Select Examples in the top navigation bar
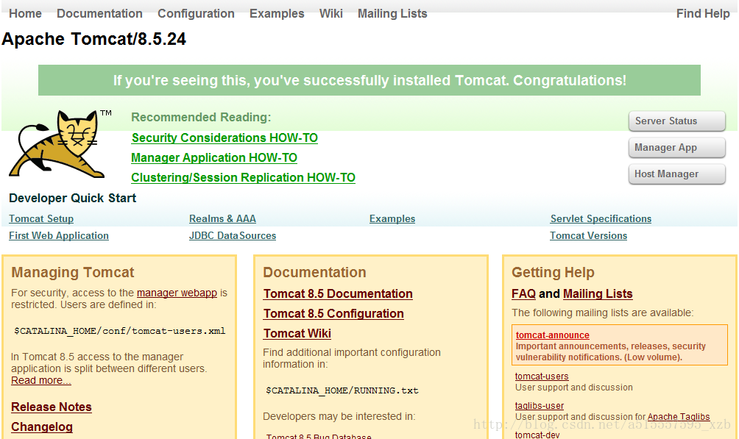Screen dimensions: 739x439 point(277,14)
